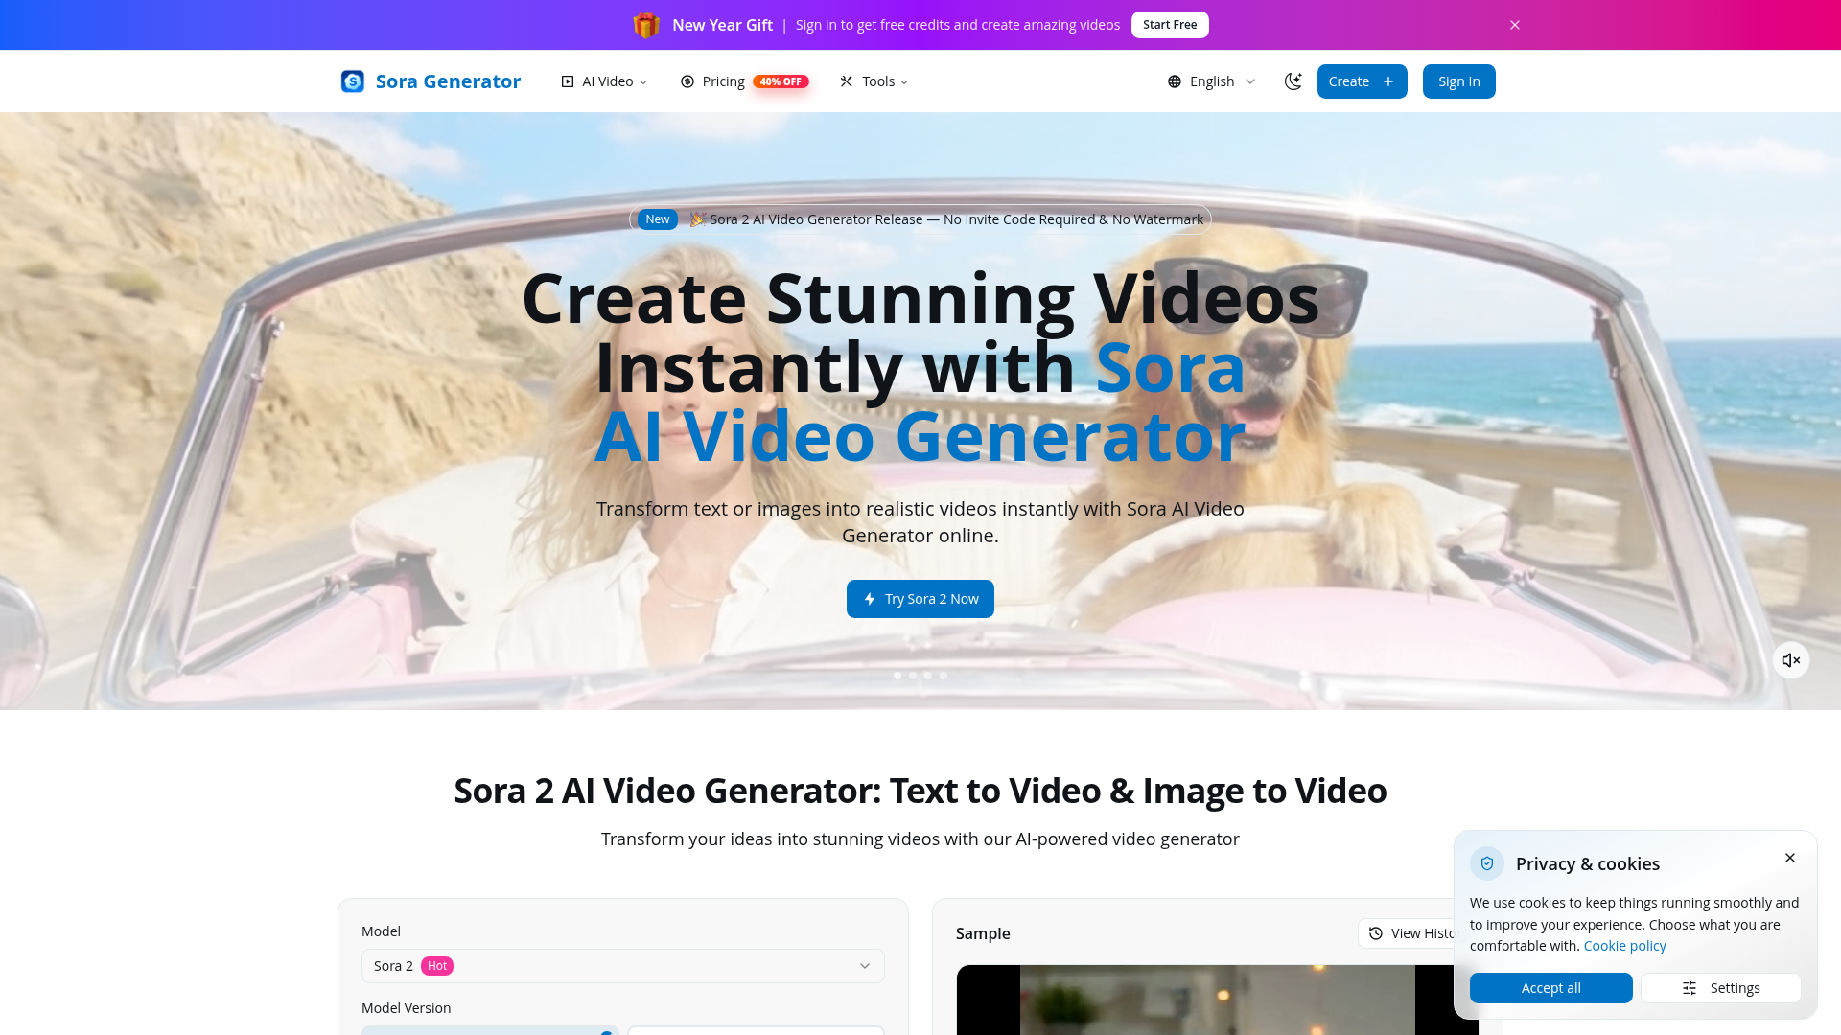Open the Cookie policy link
The image size is (1841, 1035).
click(x=1625, y=946)
